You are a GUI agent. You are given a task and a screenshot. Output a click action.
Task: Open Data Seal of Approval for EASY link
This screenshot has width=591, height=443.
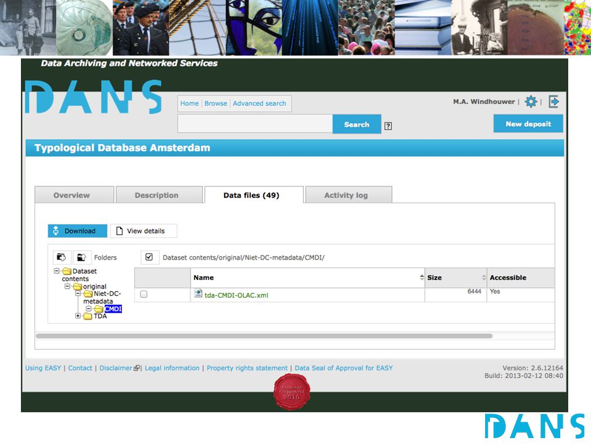[x=344, y=368]
